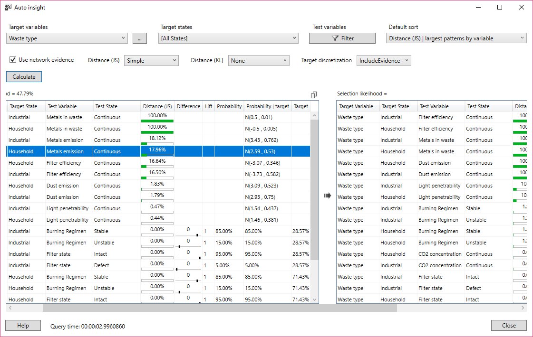Viewport: 533px width, 337px height.
Task: Toggle Use network evidence checkbox
Action: (13, 60)
